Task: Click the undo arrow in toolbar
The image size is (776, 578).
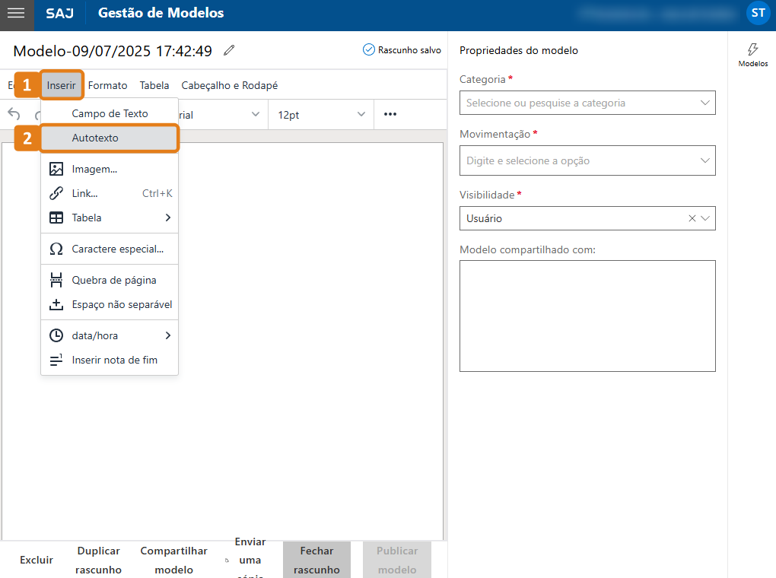Action: (x=14, y=115)
